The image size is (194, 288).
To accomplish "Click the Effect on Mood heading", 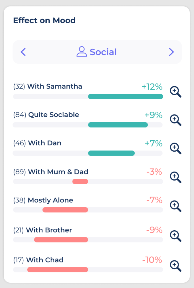I will tap(44, 20).
